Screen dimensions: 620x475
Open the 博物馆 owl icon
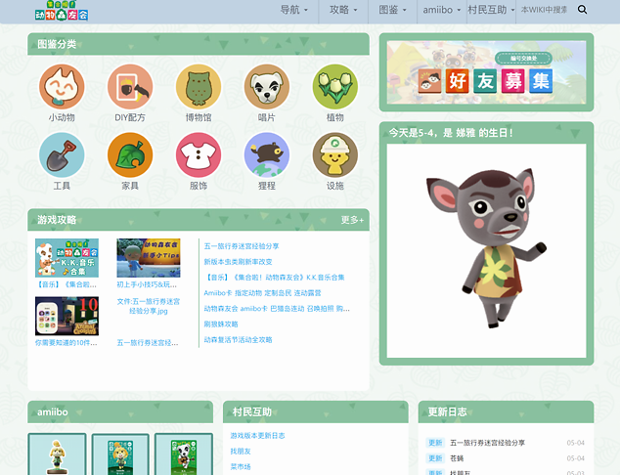[x=199, y=87]
